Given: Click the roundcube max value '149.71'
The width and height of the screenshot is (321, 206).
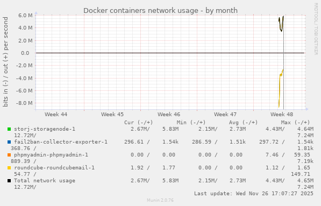Looking at the screenshot, I should (x=301, y=174).
